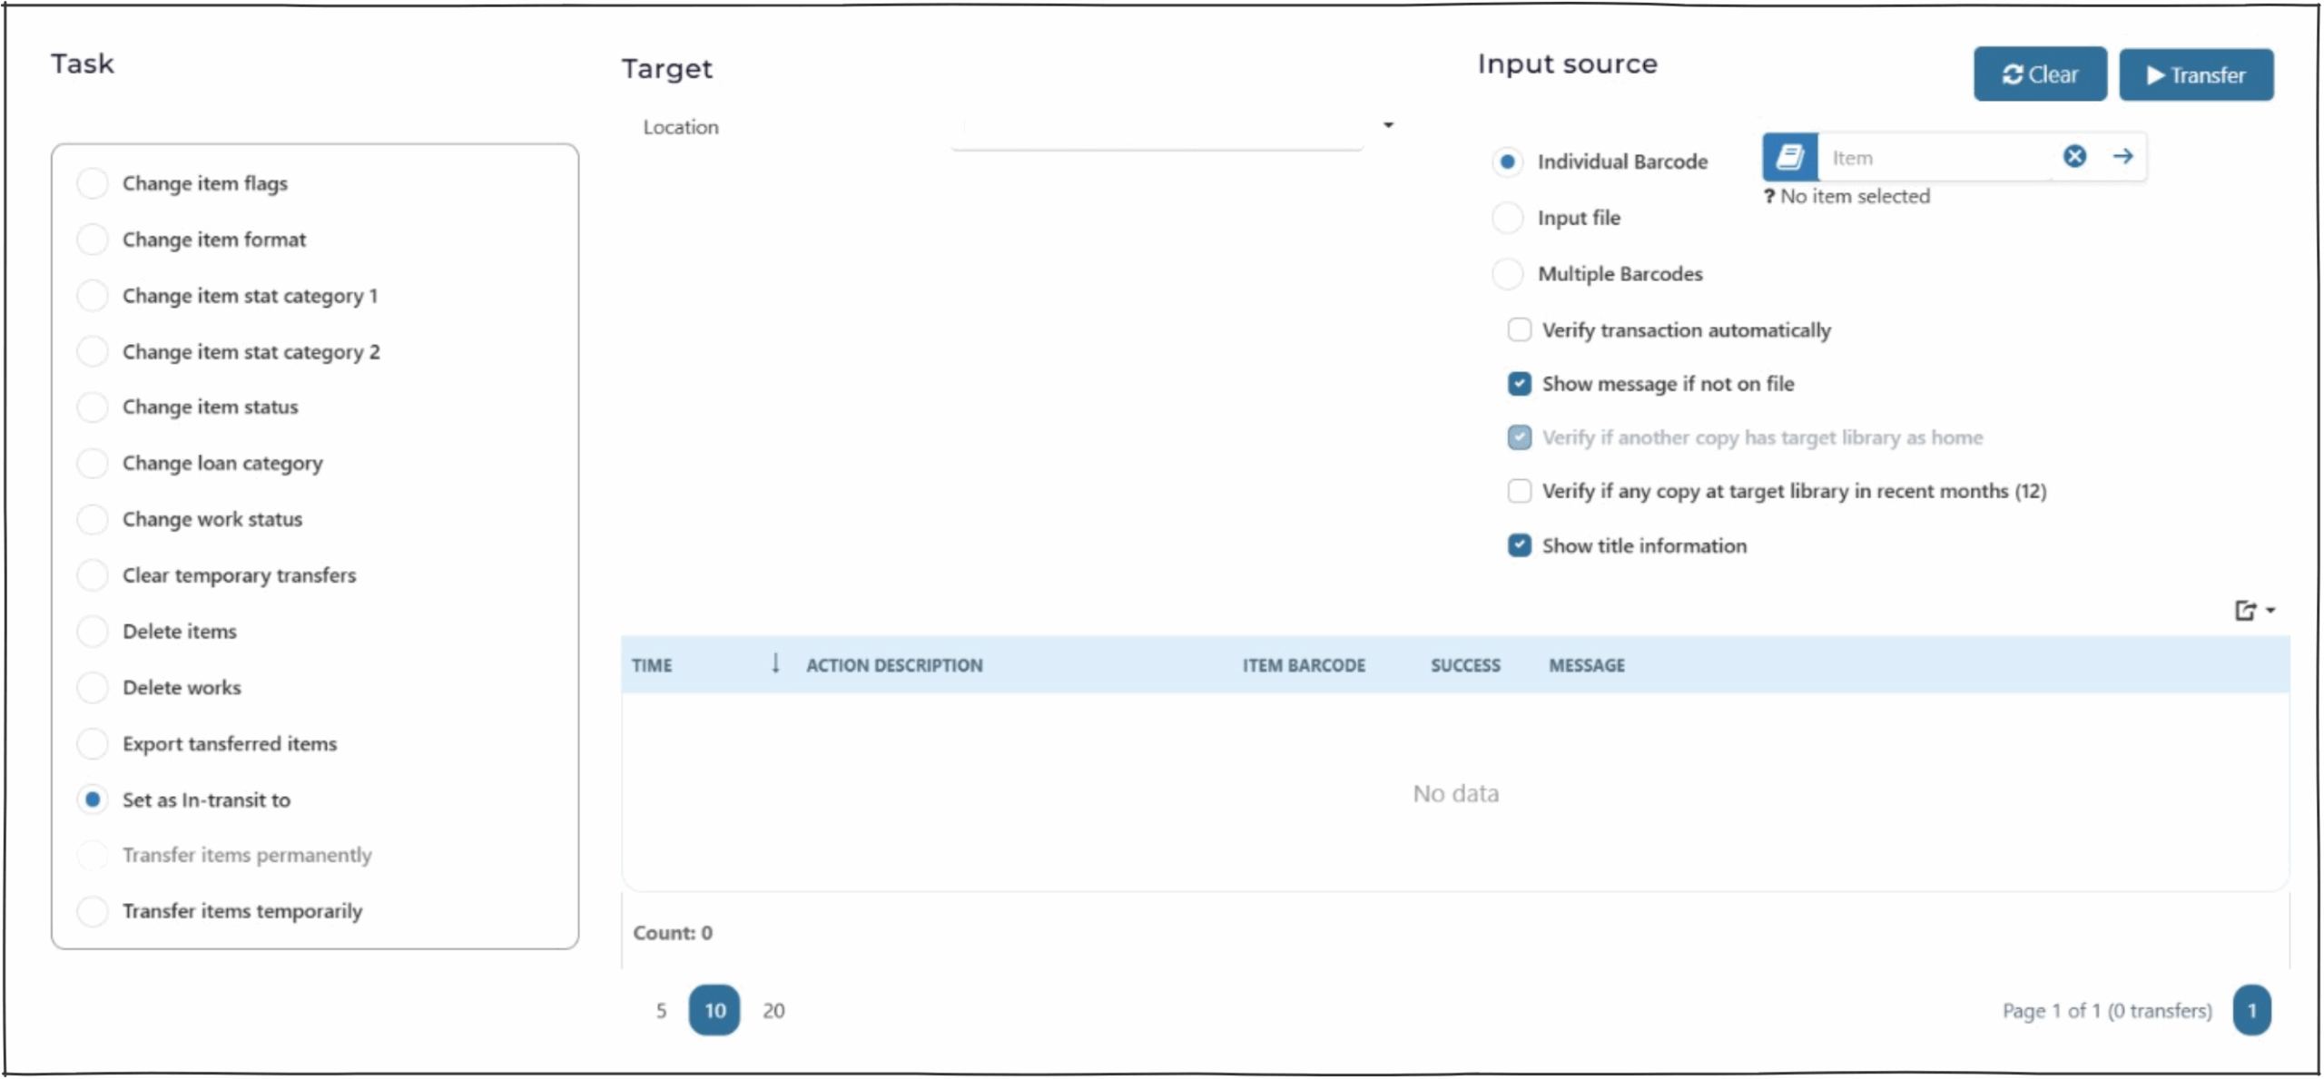Click the sort arrow in Time column

775,663
